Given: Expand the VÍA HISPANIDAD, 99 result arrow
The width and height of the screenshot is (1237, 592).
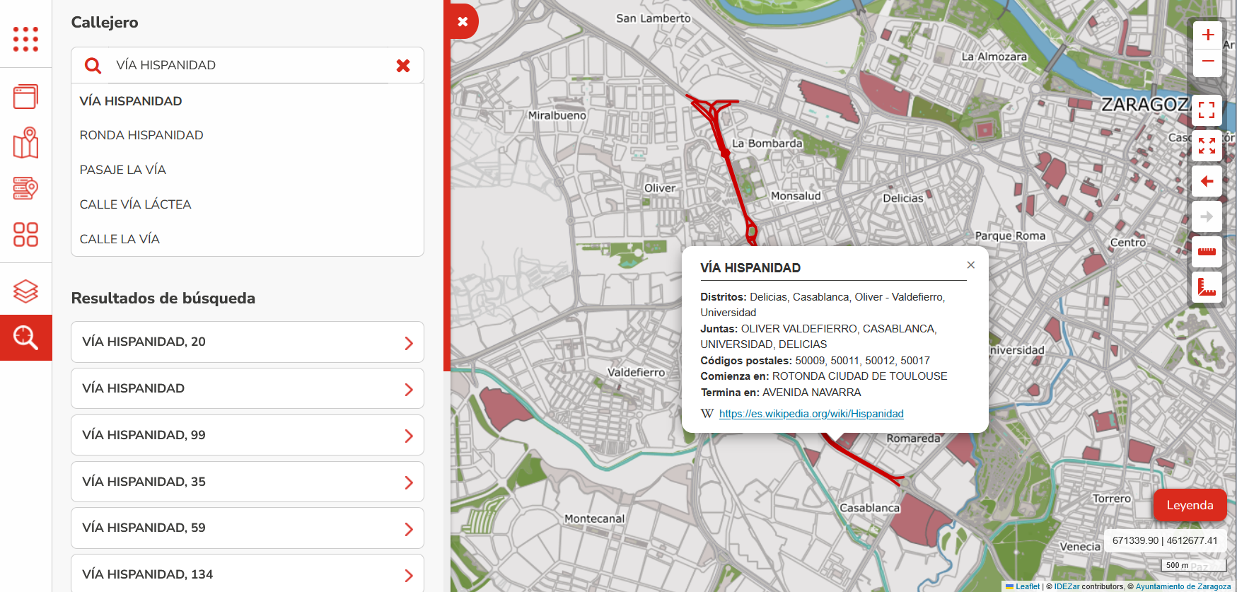Looking at the screenshot, I should tap(408, 436).
